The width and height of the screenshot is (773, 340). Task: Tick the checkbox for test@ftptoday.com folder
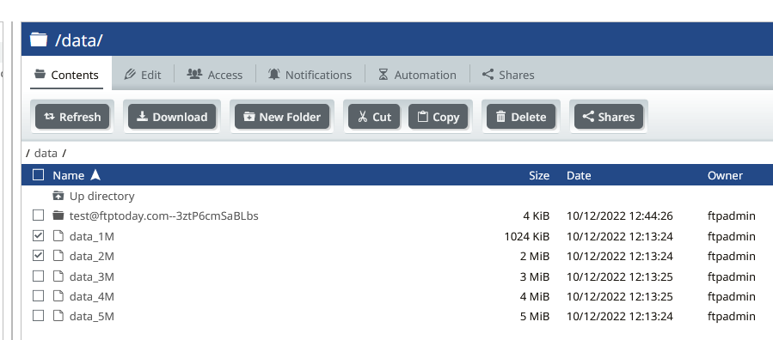coord(38,215)
